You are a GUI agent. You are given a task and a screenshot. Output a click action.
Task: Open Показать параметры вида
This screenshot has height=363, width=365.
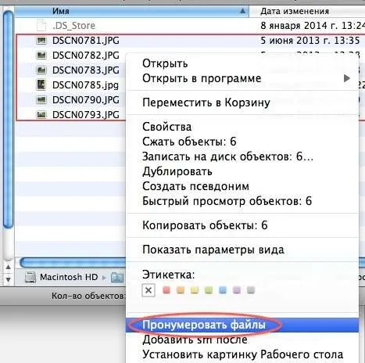click(x=242, y=250)
